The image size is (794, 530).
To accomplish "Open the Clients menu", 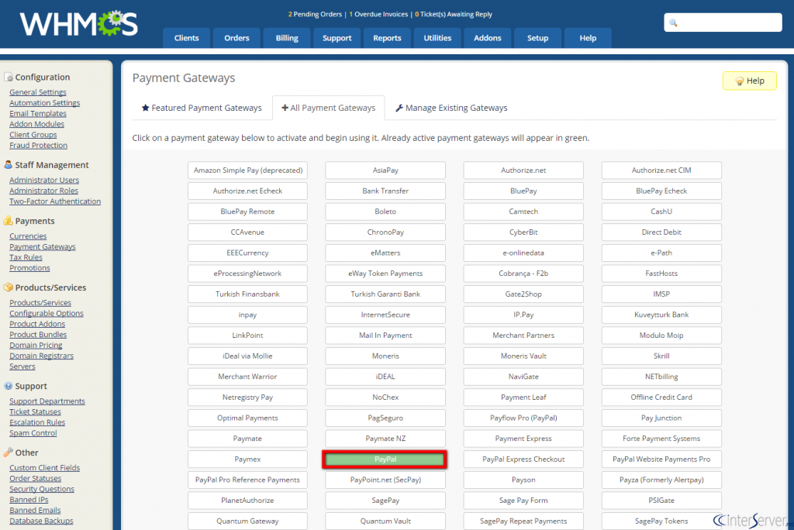I will (186, 38).
